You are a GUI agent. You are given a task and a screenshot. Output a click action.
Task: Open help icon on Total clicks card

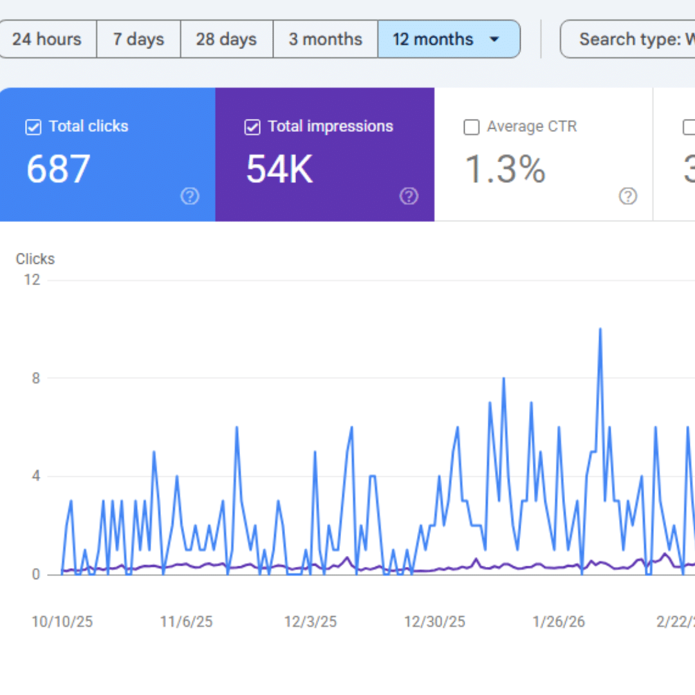pyautogui.click(x=190, y=196)
